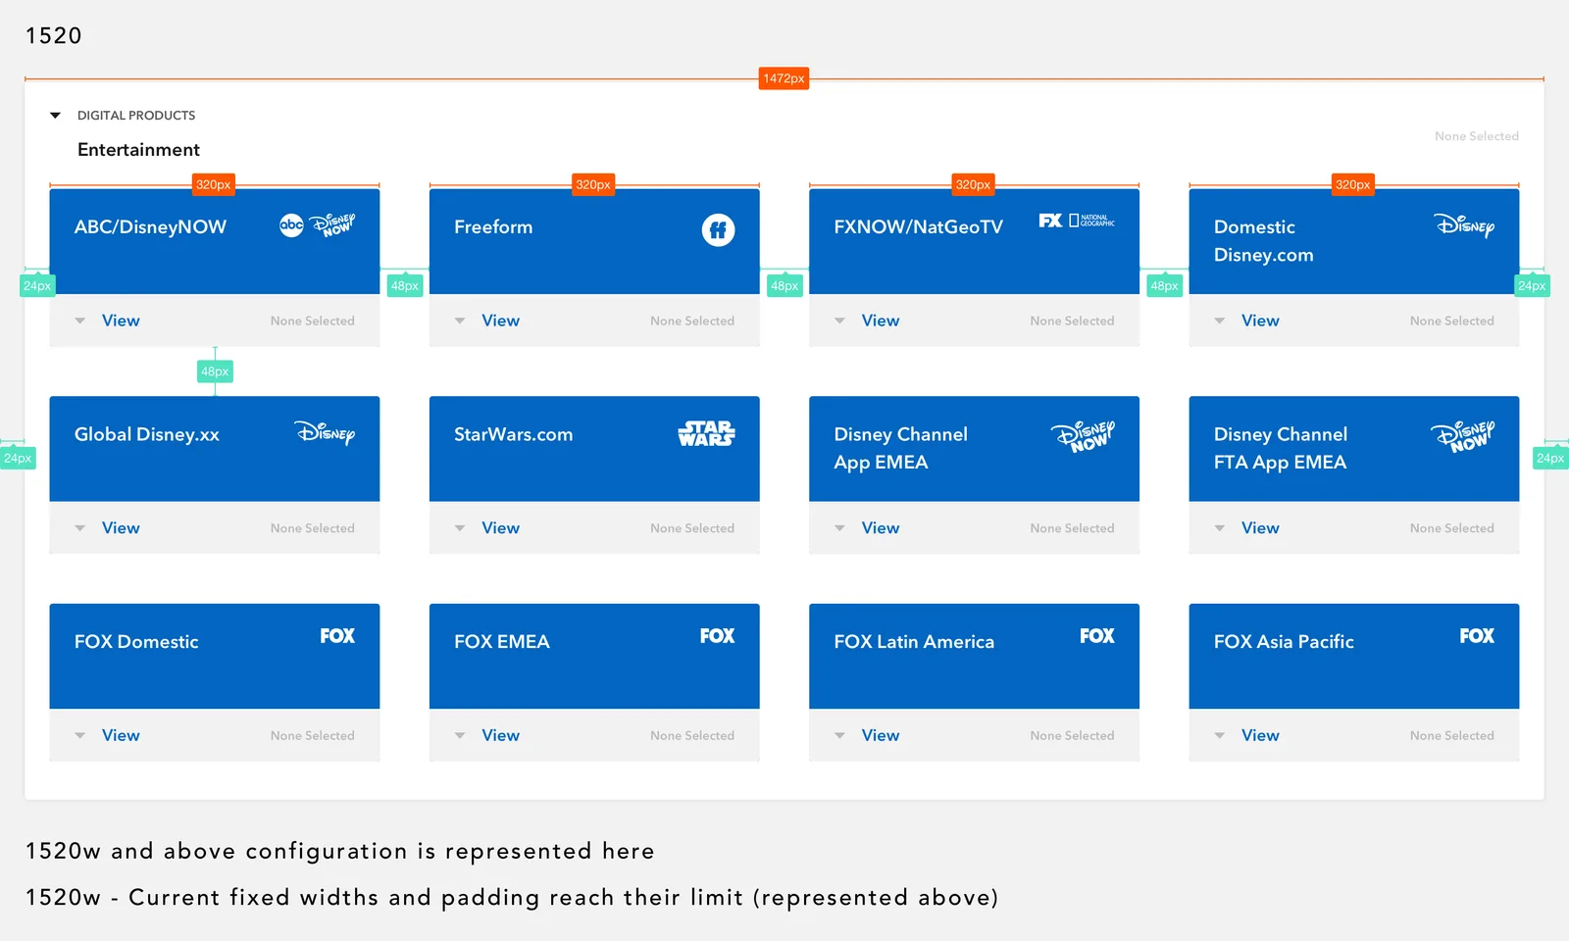Viewport: 1569px width, 941px height.
Task: Select the FOX Latin America card title
Action: coord(914,642)
